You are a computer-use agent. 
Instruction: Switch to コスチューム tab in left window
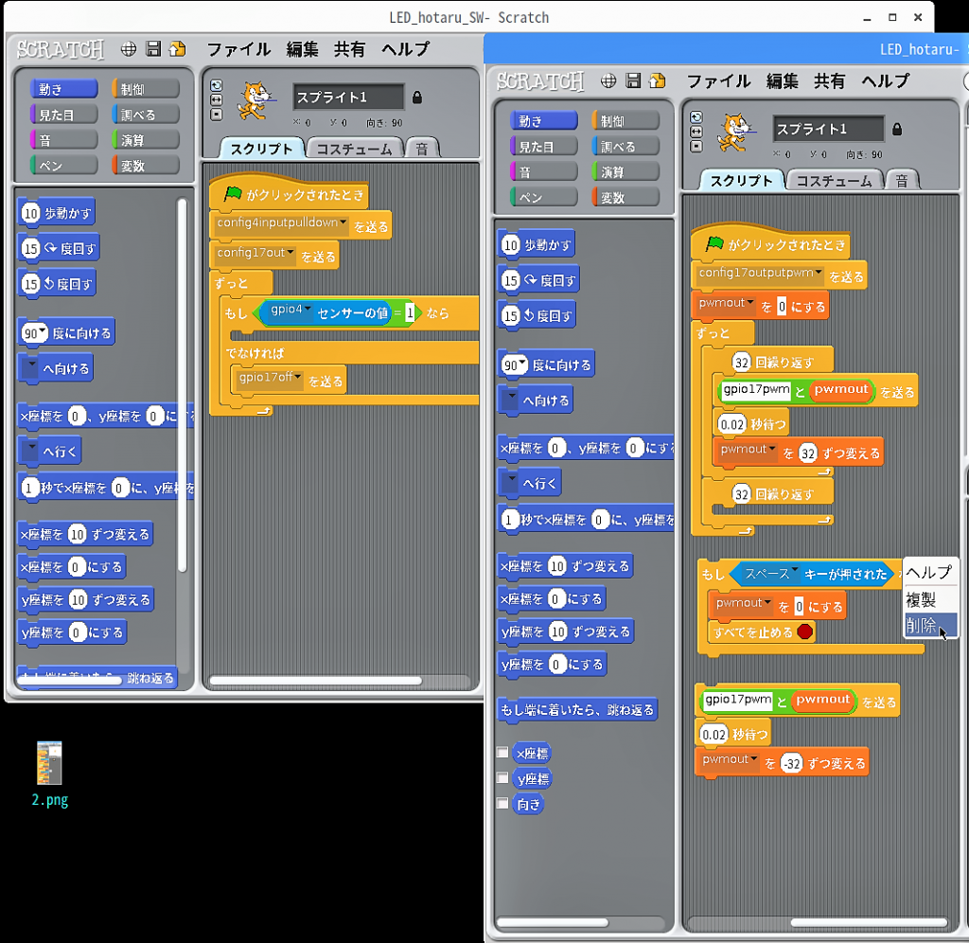354,149
